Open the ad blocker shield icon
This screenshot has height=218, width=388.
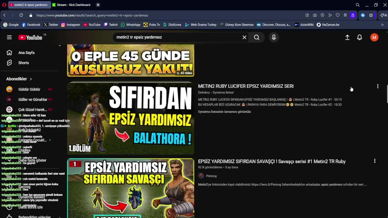pos(323,15)
